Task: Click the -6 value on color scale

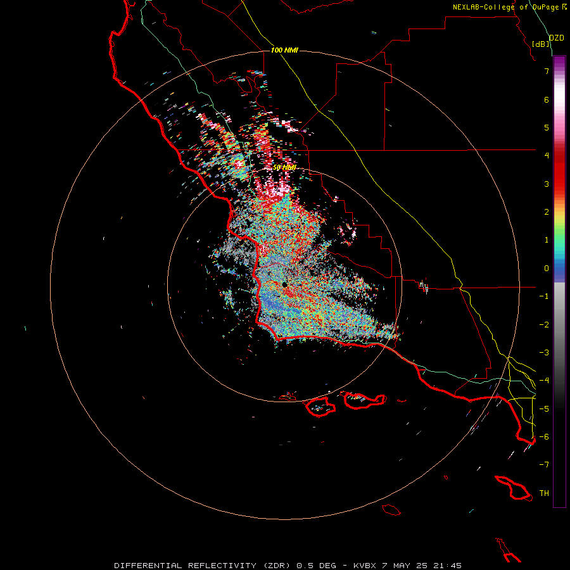Action: point(544,437)
